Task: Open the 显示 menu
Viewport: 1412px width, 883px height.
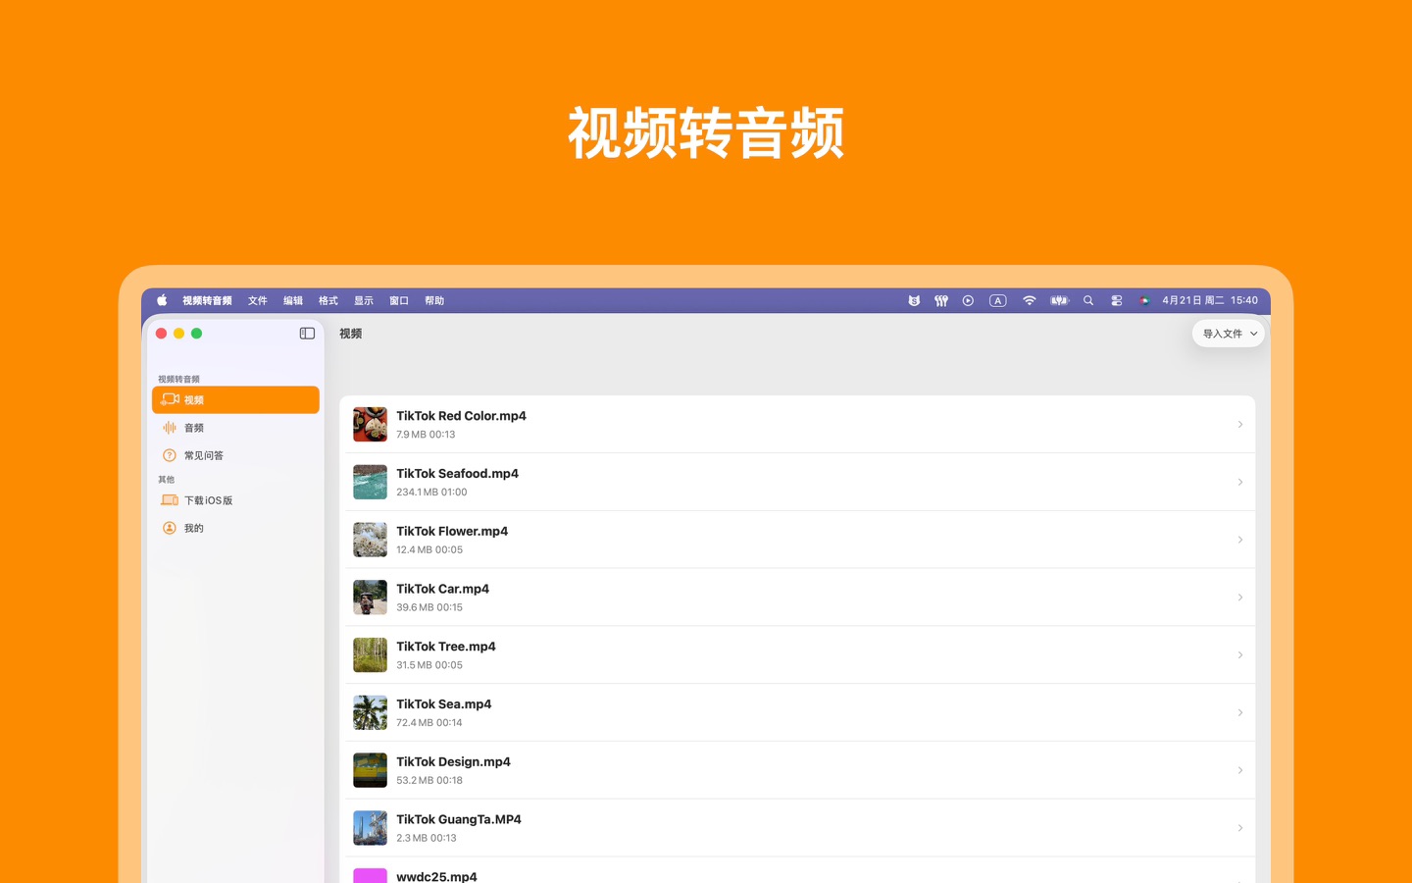Action: (x=364, y=301)
